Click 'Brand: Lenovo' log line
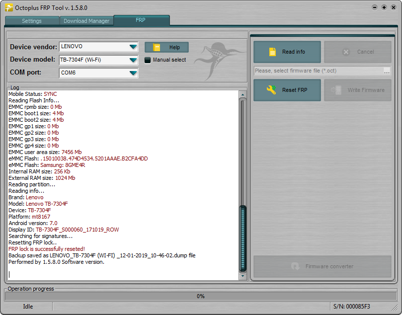The image size is (402, 315). [x=26, y=197]
